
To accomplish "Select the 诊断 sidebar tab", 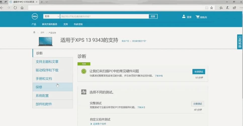I will pos(53,53).
